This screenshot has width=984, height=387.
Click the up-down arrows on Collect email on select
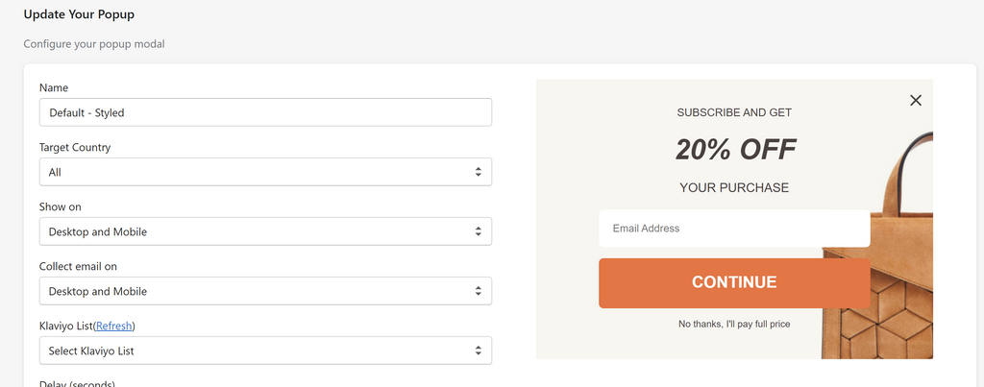[x=479, y=291]
